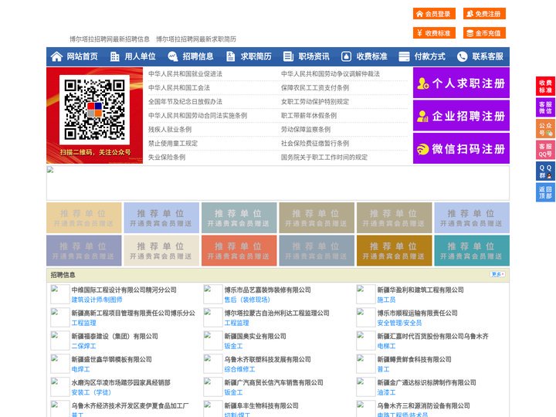The height and width of the screenshot is (417, 556).
Task: Click the resume document icon beside 求职简历
Action: tap(230, 56)
